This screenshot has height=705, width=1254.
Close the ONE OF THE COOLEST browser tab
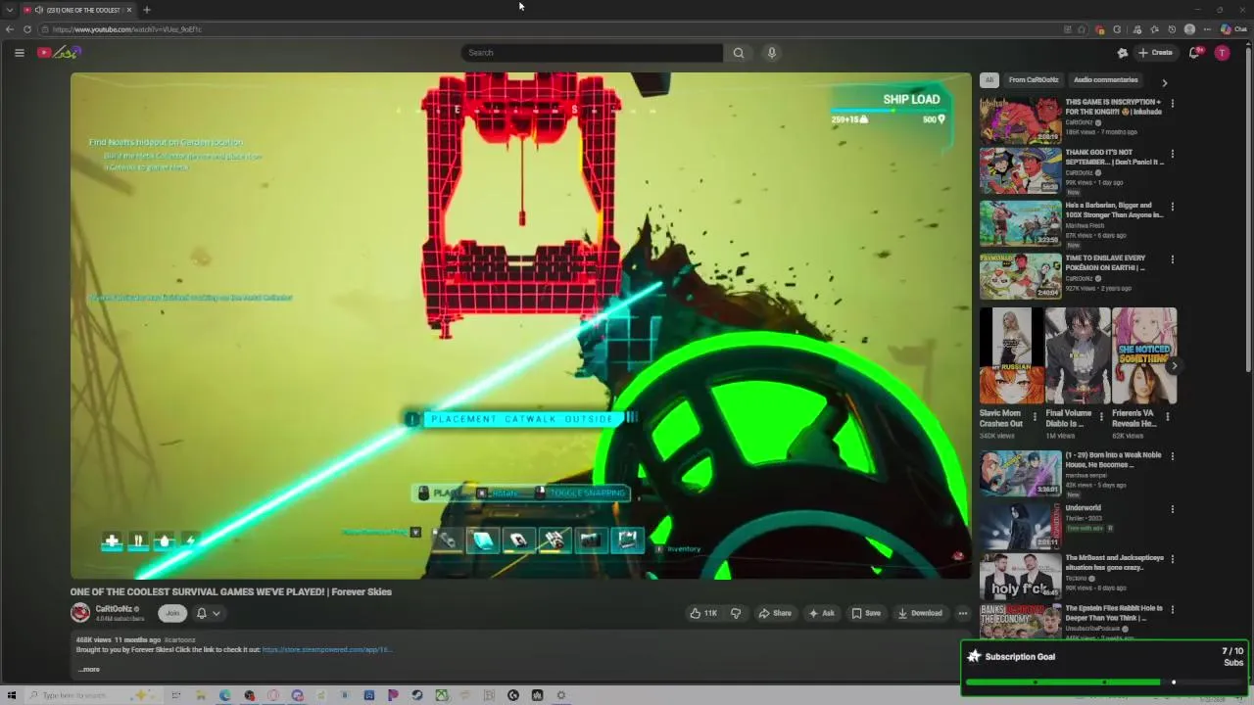129,10
